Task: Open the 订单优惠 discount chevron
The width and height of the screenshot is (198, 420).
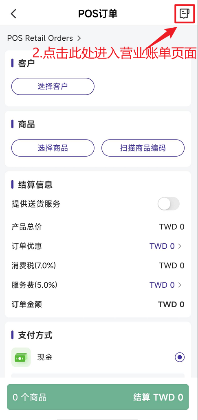Action: (180, 246)
